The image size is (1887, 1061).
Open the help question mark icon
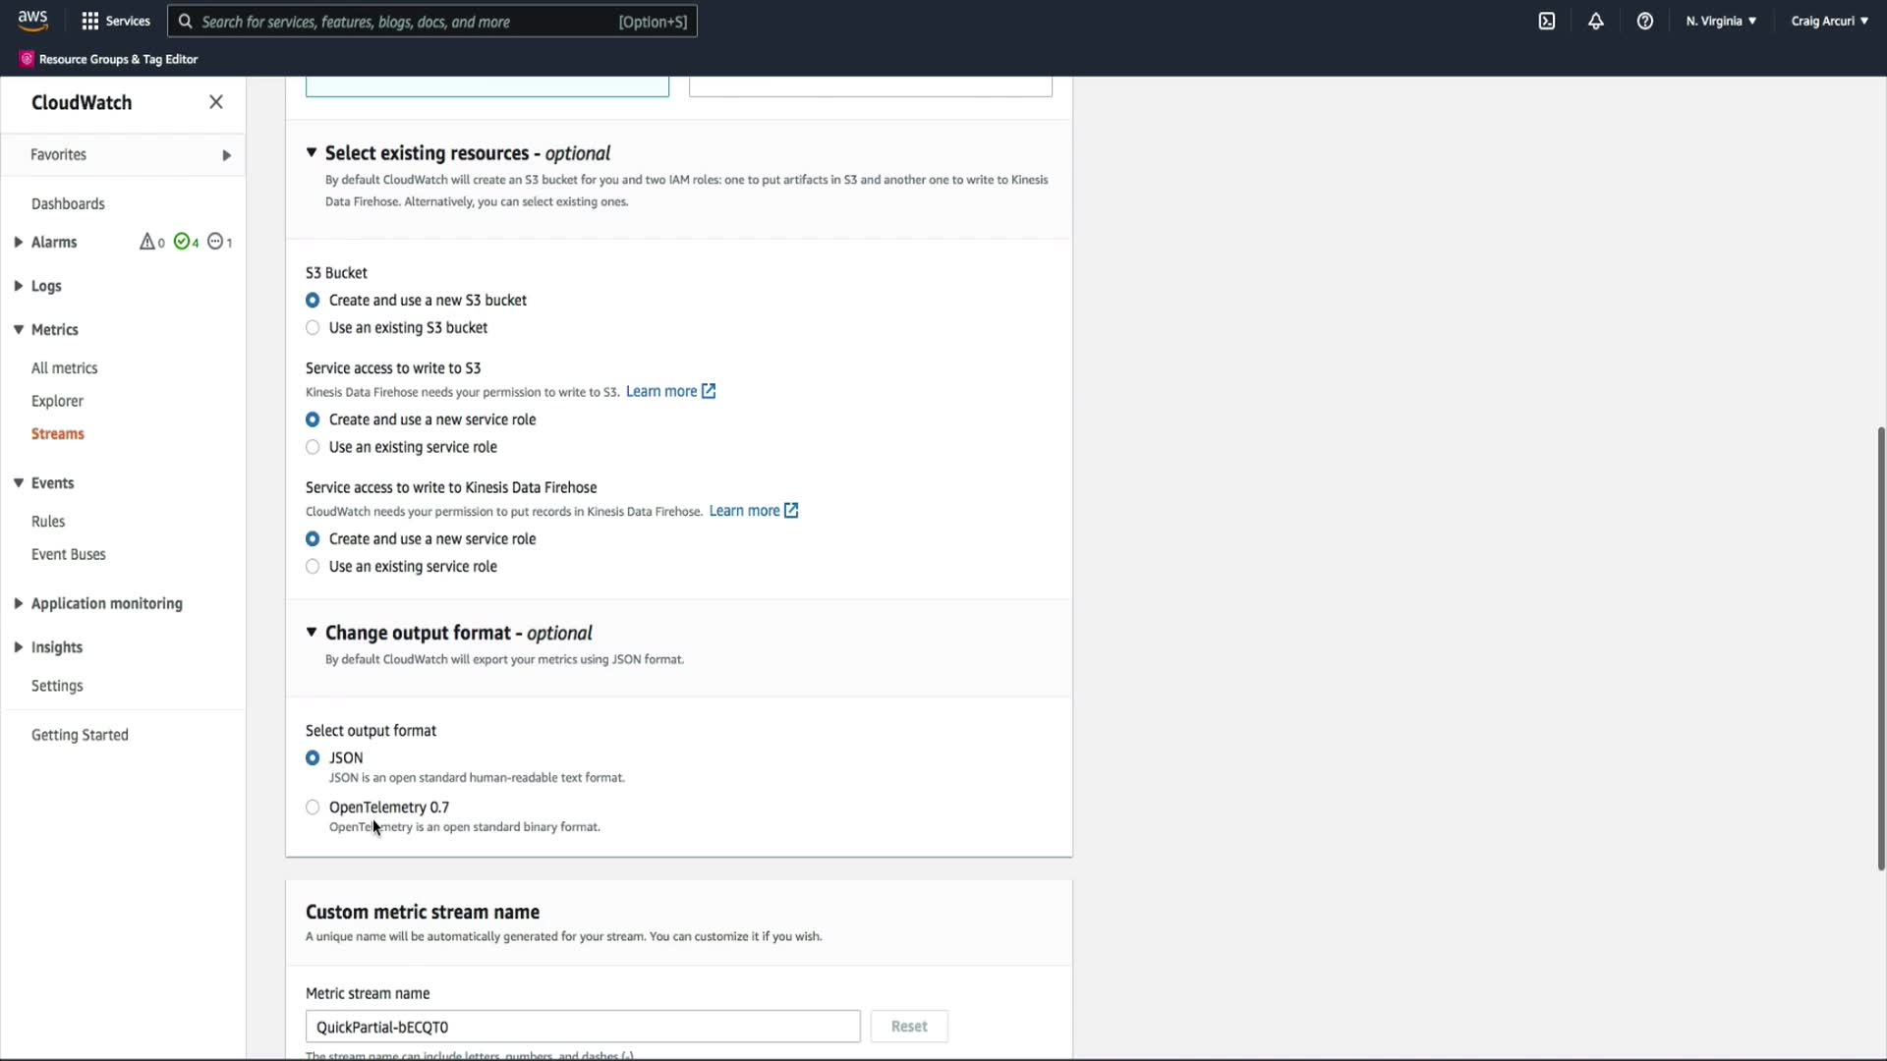[1645, 21]
